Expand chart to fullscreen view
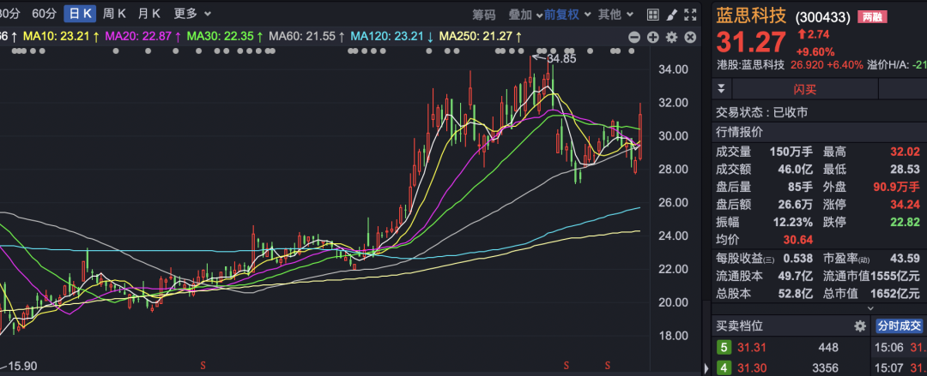 689,14
